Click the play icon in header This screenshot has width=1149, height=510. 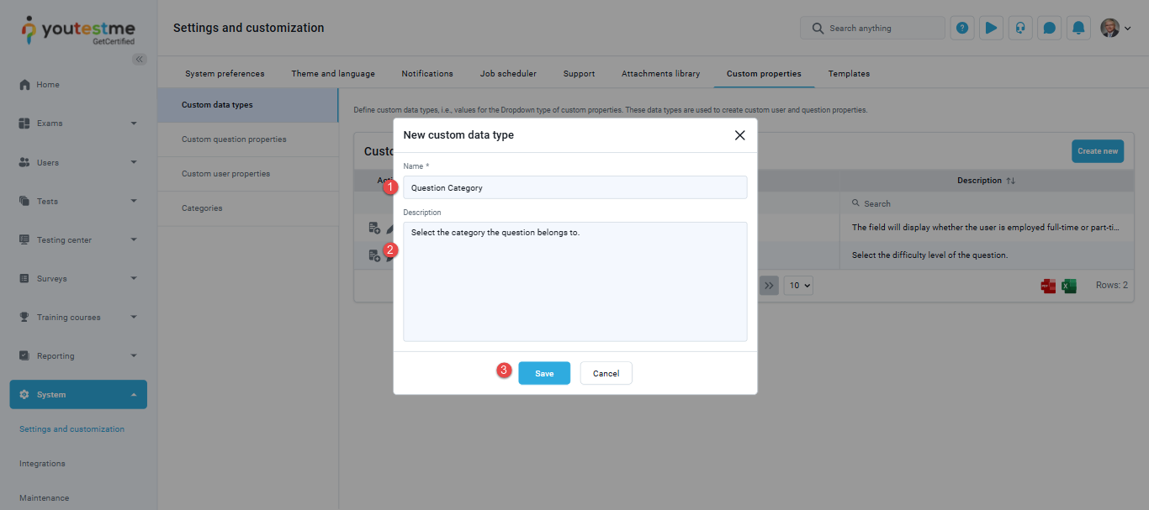click(x=991, y=28)
